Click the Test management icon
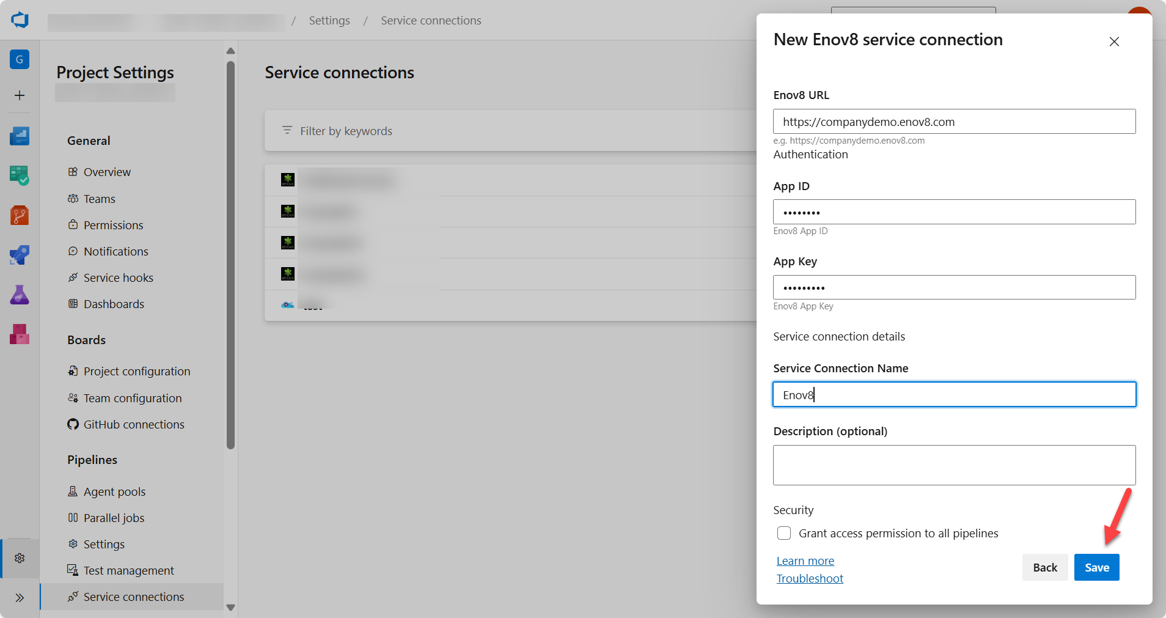This screenshot has width=1166, height=618. coord(73,570)
